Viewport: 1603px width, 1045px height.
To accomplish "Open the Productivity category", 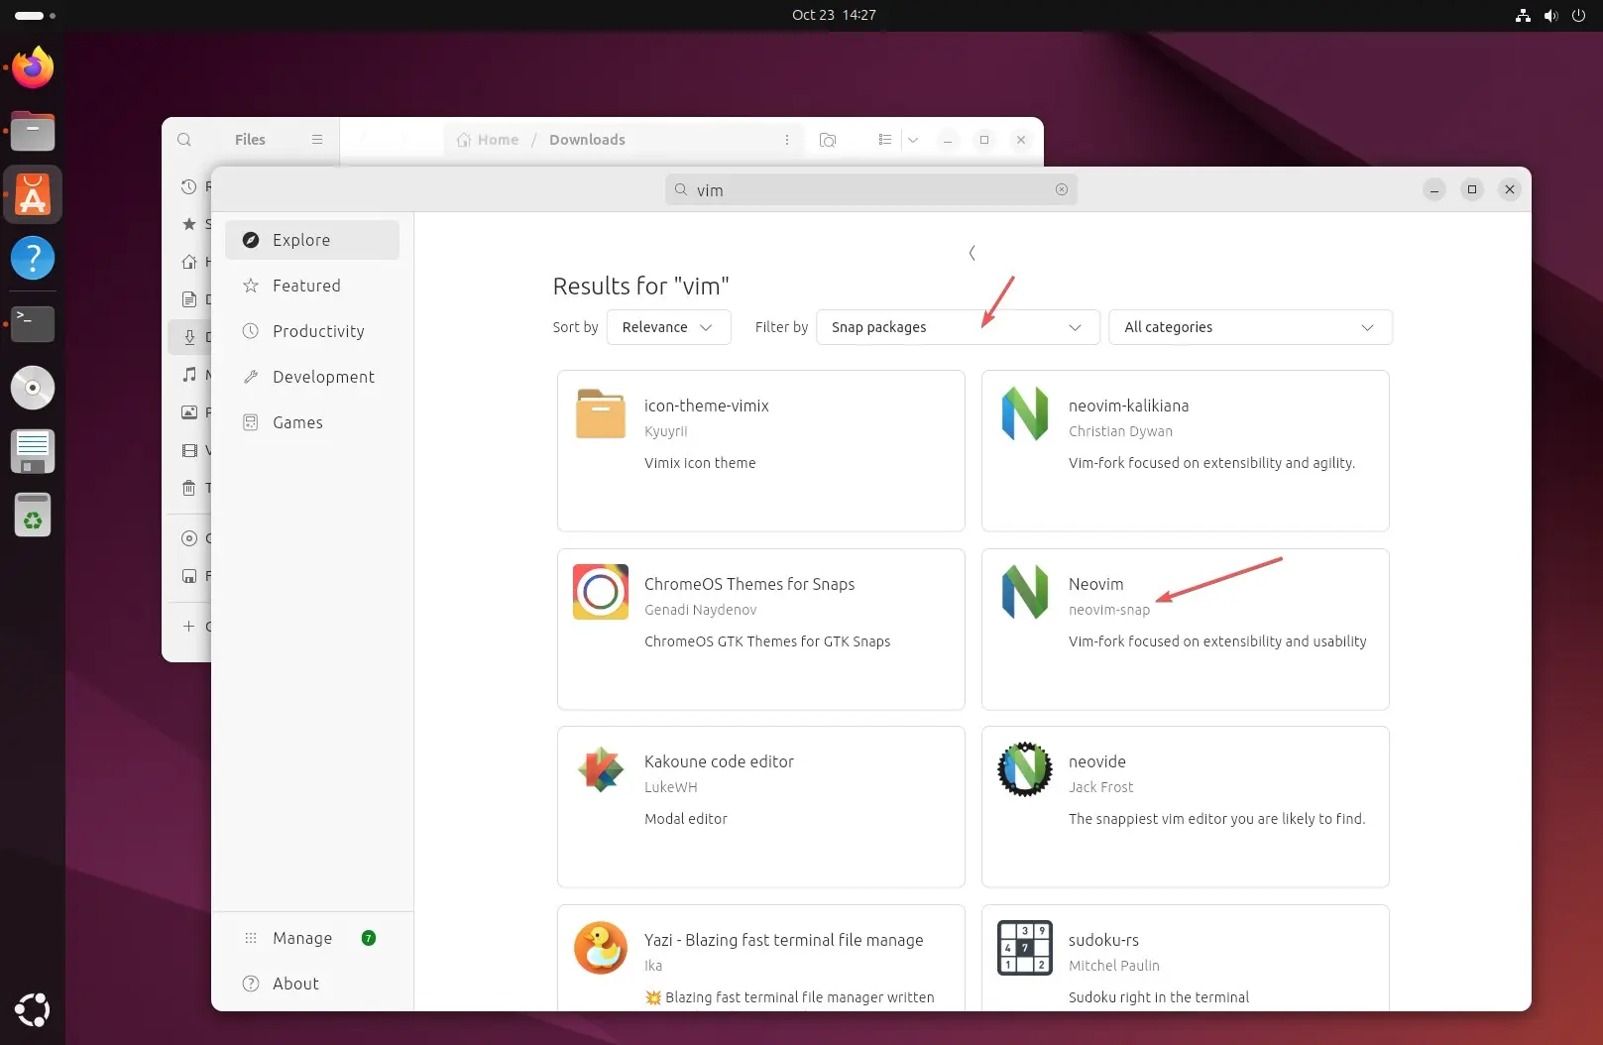I will tap(312, 331).
